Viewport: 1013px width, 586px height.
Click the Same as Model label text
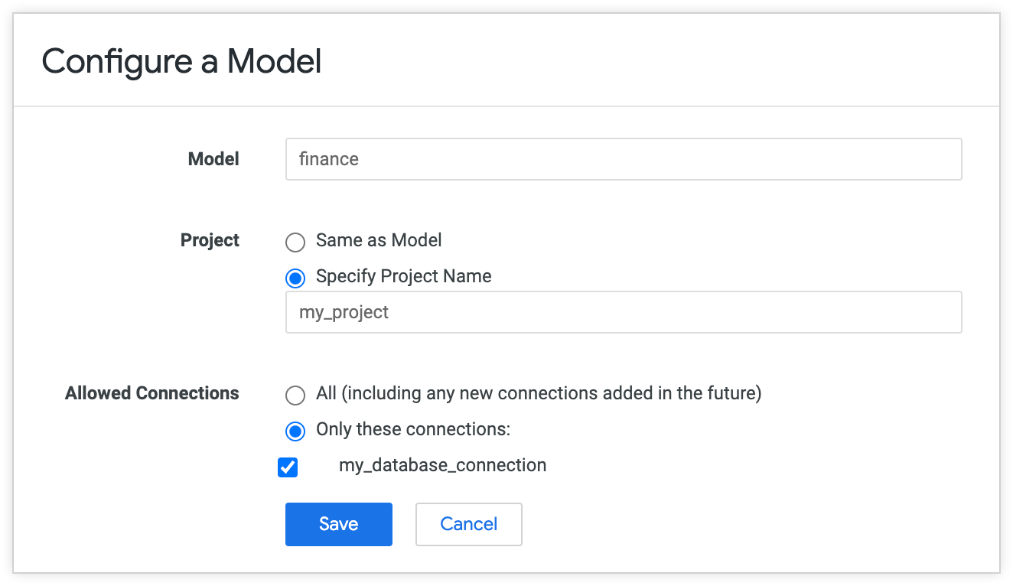click(379, 240)
